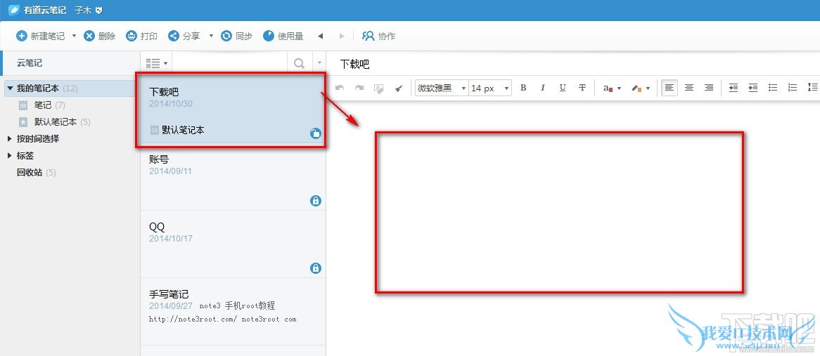Expand the 标签 (tags) section
The height and width of the screenshot is (356, 820).
(x=10, y=156)
